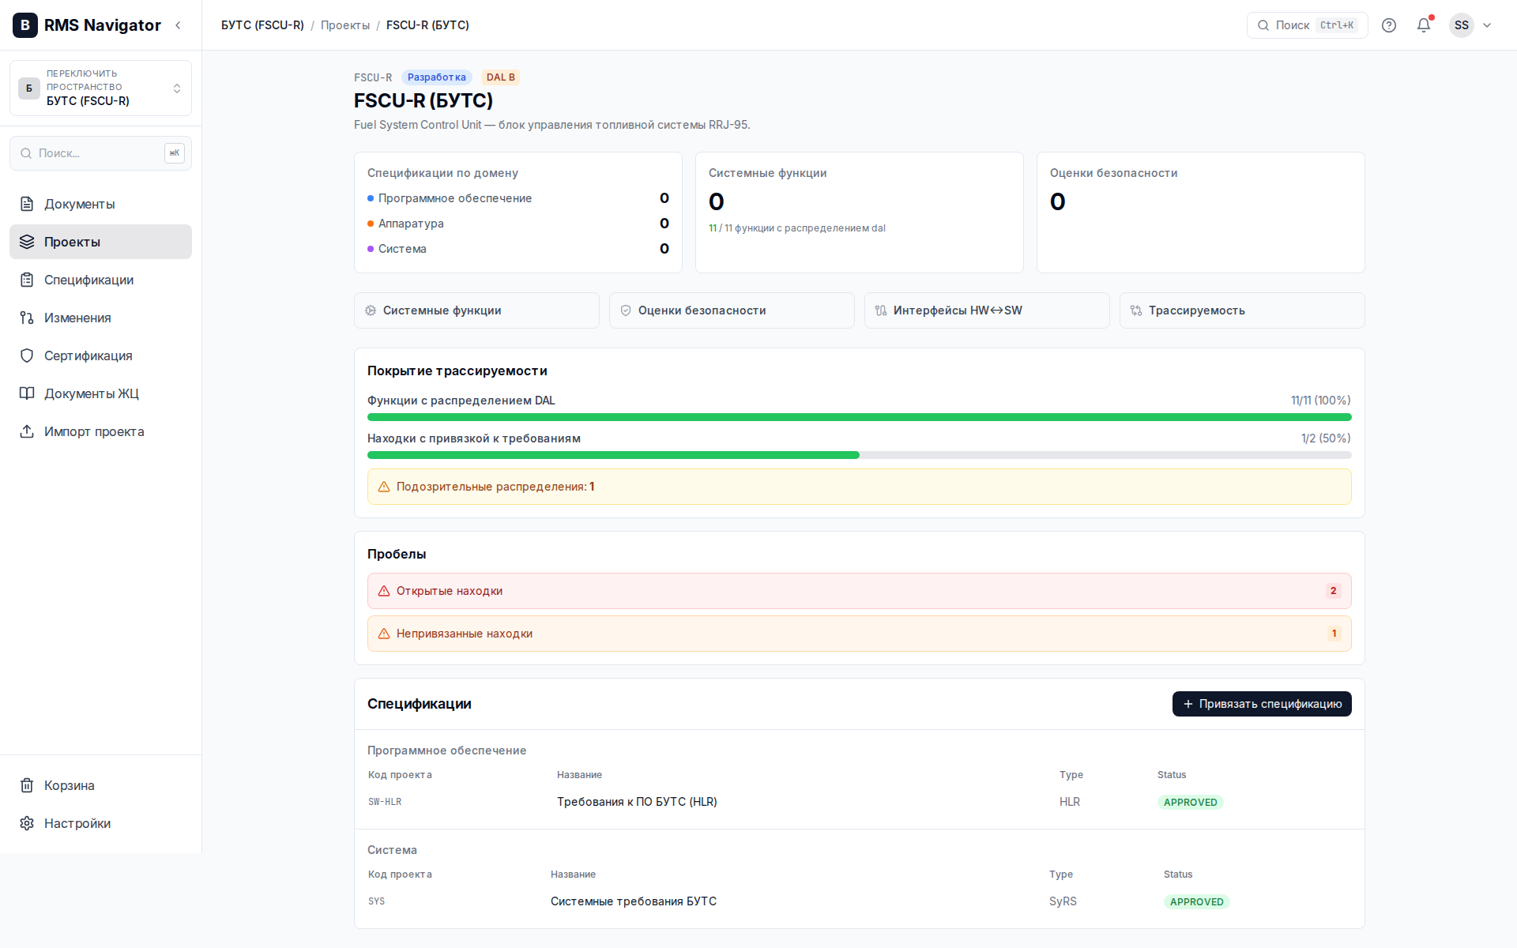Open the Оценки безопасности tab button

pos(732,310)
